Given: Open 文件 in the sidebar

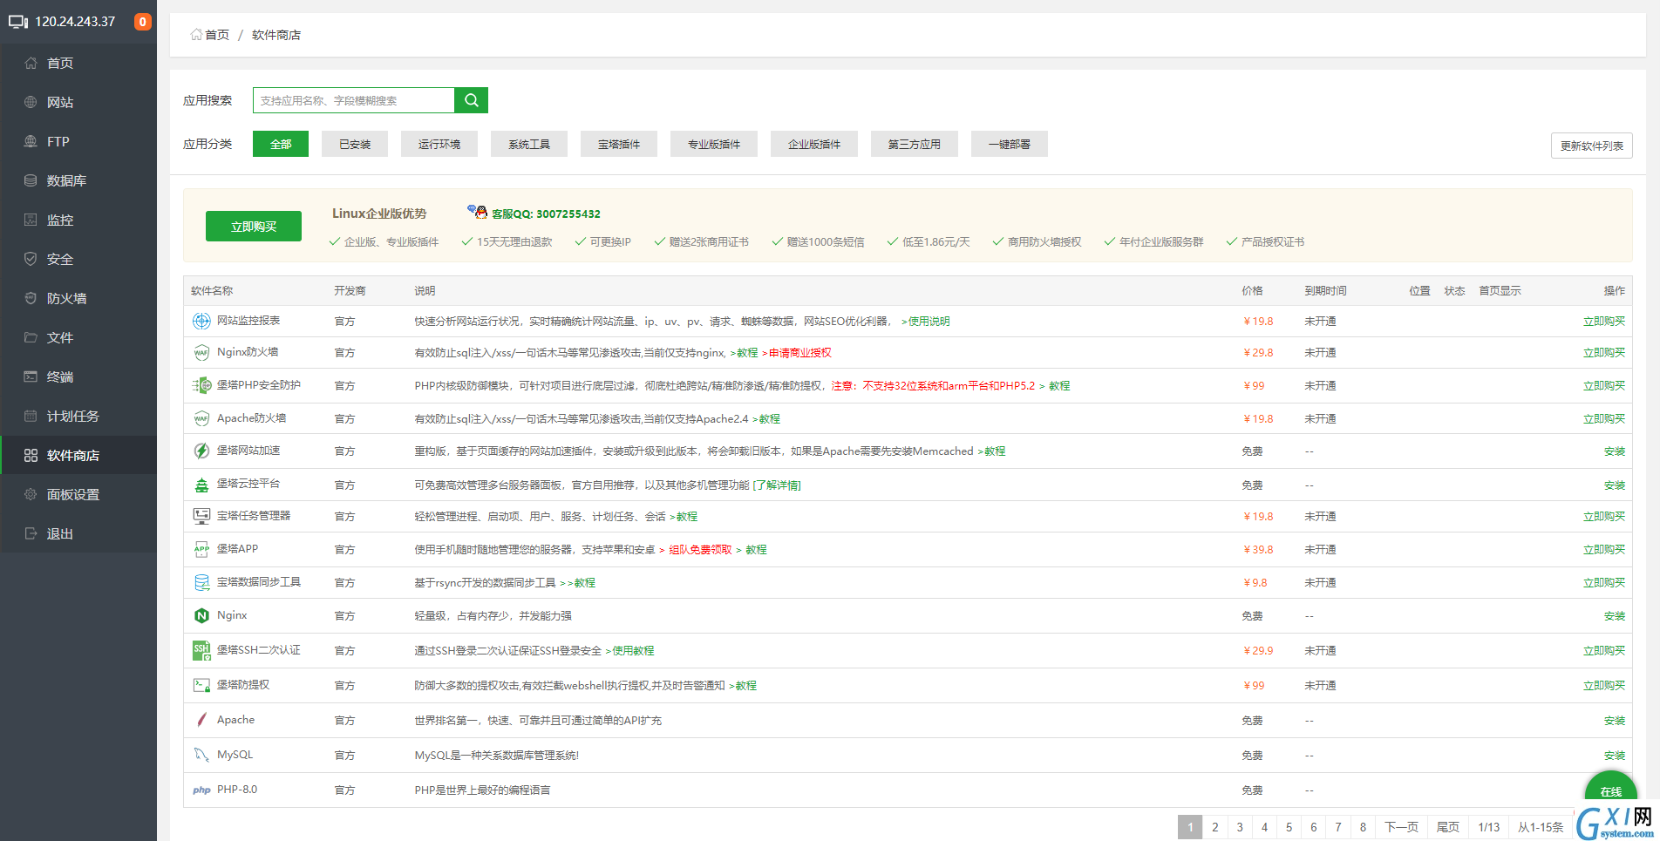Looking at the screenshot, I should [x=78, y=337].
